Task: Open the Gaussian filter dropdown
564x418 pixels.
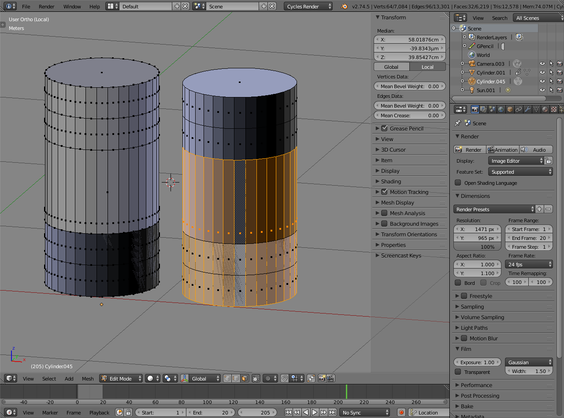Action: click(x=529, y=362)
